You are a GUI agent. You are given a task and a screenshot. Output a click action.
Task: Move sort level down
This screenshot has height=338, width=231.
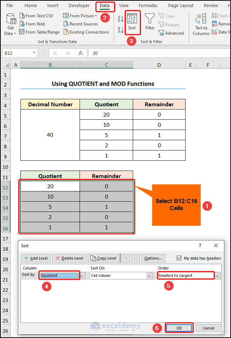point(135,258)
